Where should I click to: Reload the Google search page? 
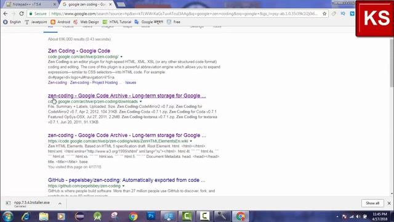[x=22, y=14]
